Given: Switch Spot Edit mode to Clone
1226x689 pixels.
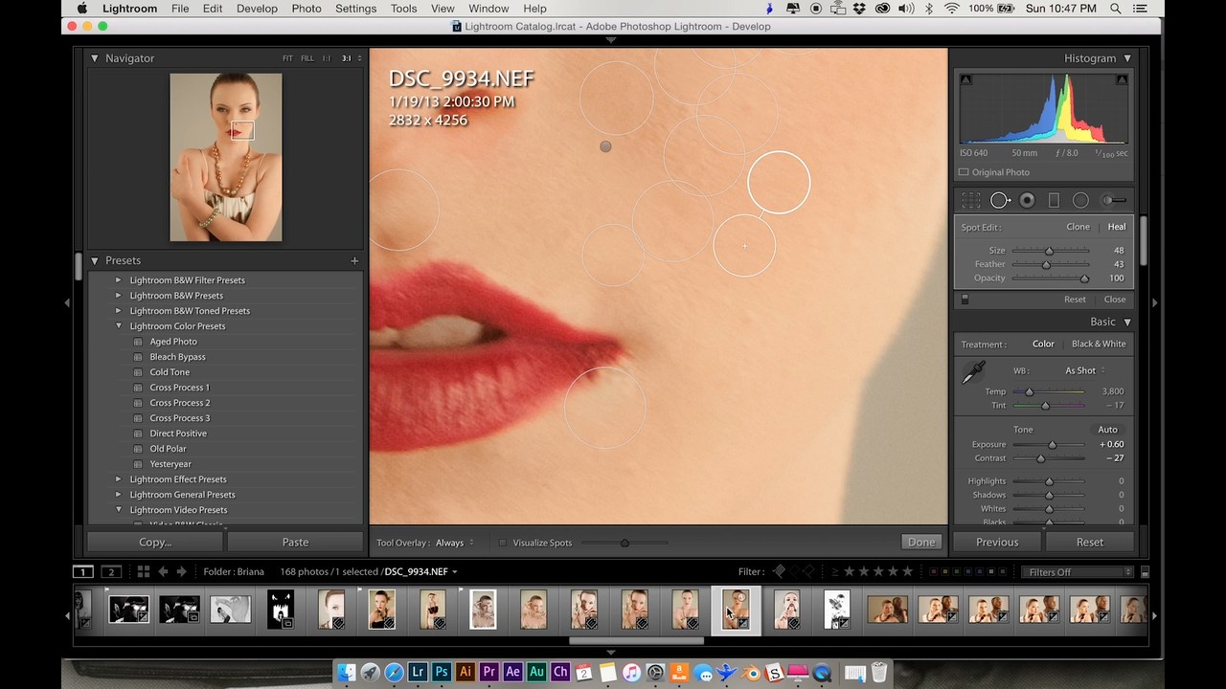Looking at the screenshot, I should [1078, 227].
